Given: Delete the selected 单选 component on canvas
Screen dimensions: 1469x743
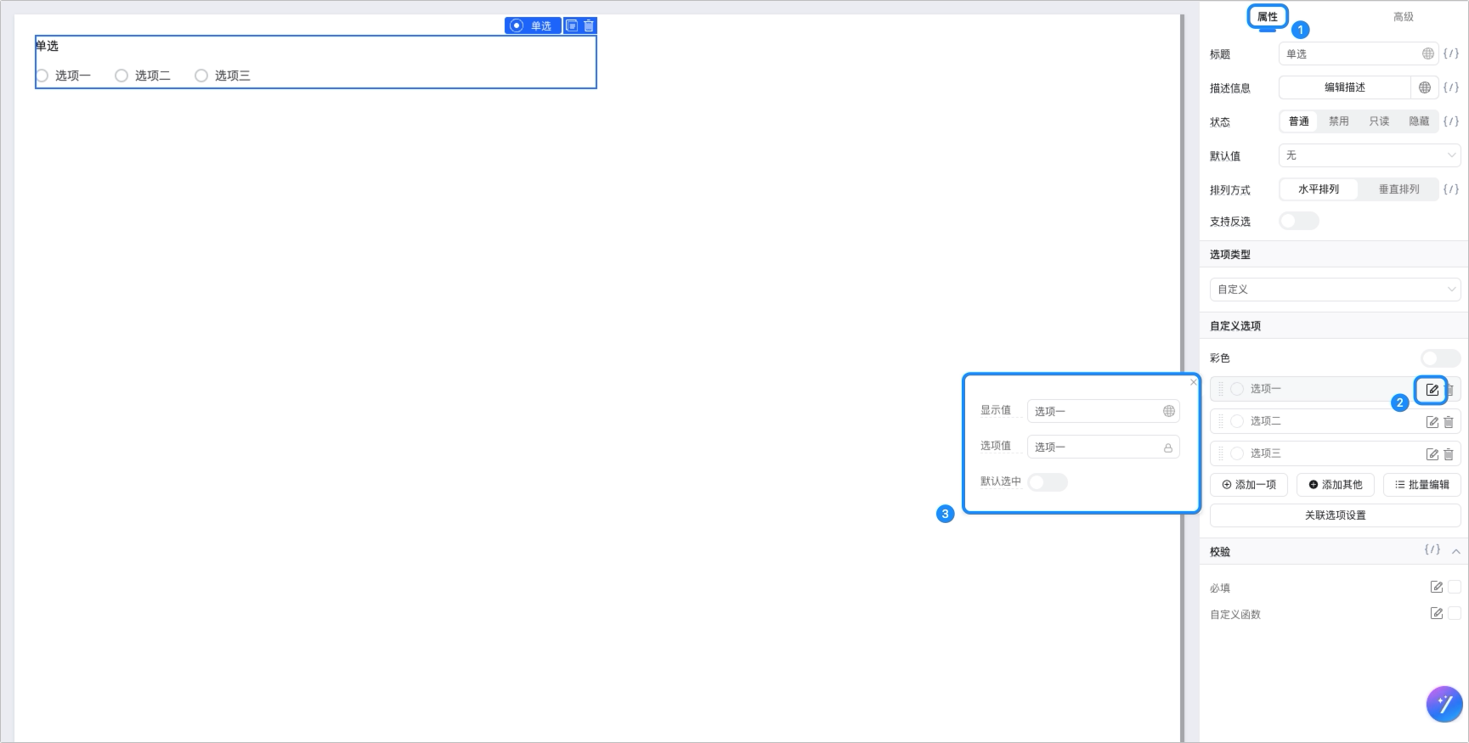Looking at the screenshot, I should pos(589,25).
